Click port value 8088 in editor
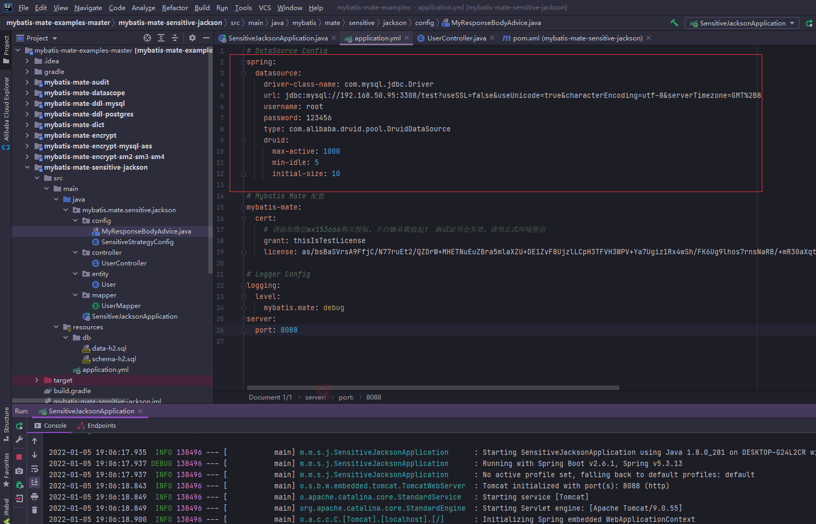816x524 pixels. pos(289,330)
